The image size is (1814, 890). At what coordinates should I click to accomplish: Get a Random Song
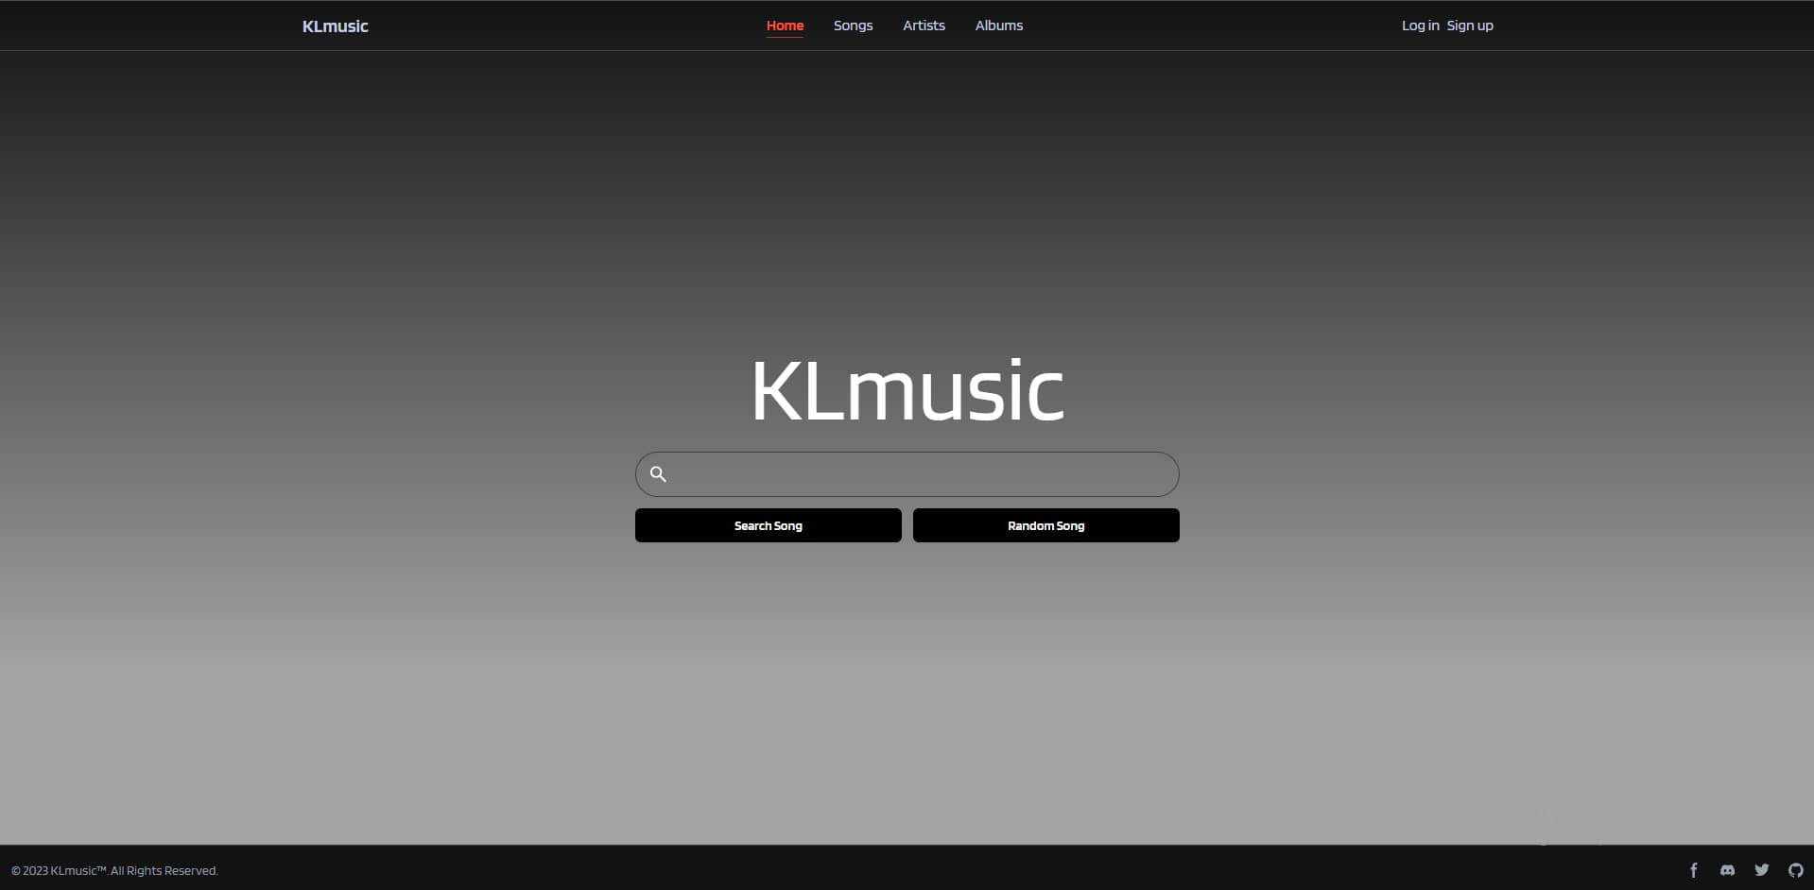click(x=1045, y=525)
